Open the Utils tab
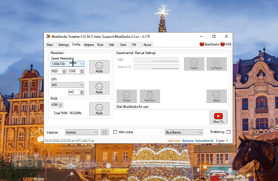 click(111, 45)
